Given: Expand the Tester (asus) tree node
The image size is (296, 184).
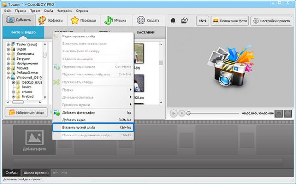Looking at the screenshot, I should pos(8,44).
